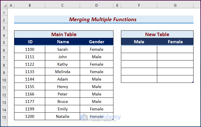Click the Main Table heading cell

(x=64, y=34)
